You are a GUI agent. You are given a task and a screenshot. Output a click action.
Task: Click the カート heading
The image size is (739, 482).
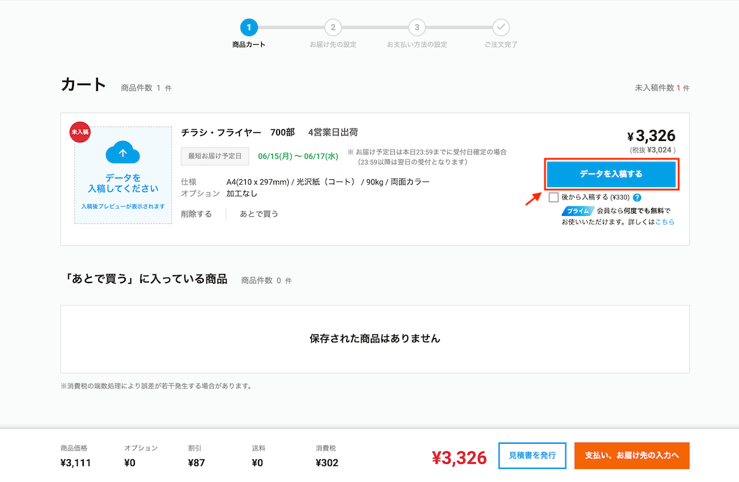tap(84, 85)
